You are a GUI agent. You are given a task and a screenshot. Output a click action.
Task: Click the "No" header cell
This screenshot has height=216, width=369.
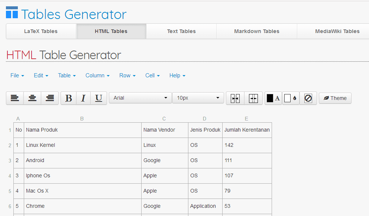[19, 130]
